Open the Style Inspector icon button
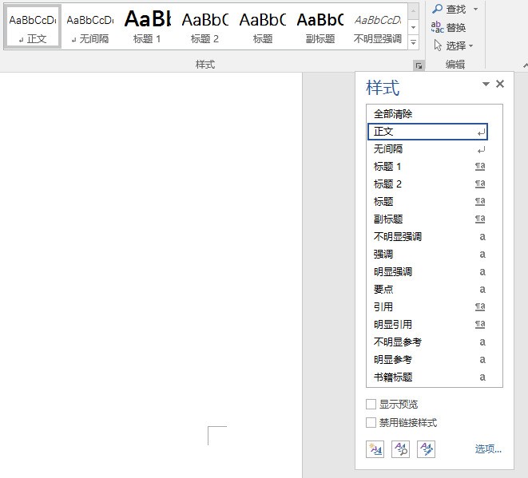Image resolution: width=528 pixels, height=478 pixels. [400, 449]
